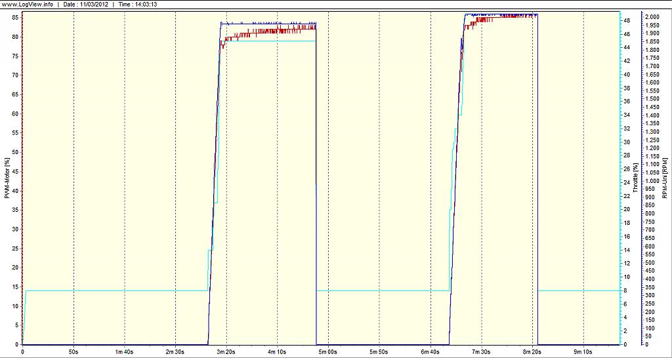The width and height of the screenshot is (672, 358).
Task: Click the Date 11/03/2012 header text
Action: [85, 4]
